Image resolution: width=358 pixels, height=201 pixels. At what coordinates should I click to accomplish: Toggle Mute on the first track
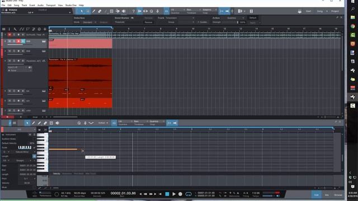10,35
